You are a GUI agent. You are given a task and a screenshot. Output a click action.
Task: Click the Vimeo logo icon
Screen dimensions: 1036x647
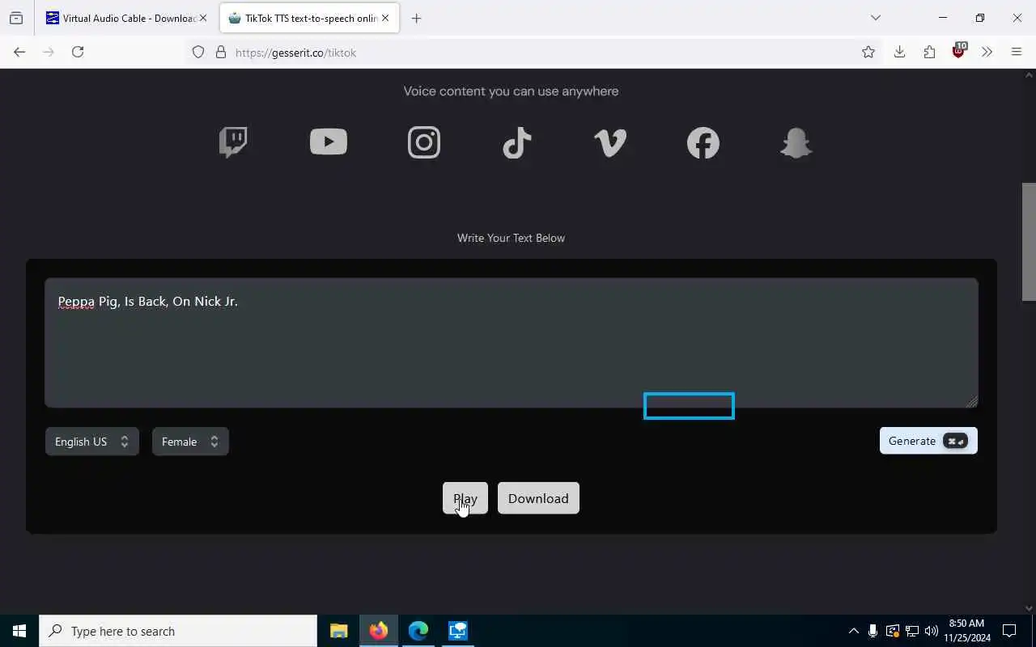pos(610,142)
